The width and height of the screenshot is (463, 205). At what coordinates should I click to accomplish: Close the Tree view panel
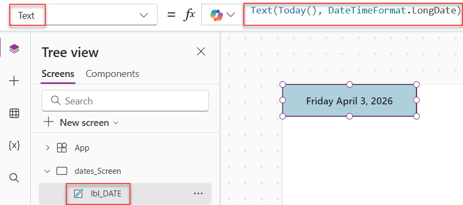[x=201, y=52]
